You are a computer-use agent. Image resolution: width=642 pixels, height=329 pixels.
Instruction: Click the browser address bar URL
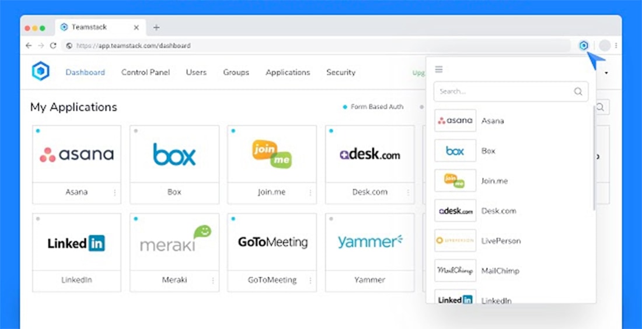pos(134,46)
